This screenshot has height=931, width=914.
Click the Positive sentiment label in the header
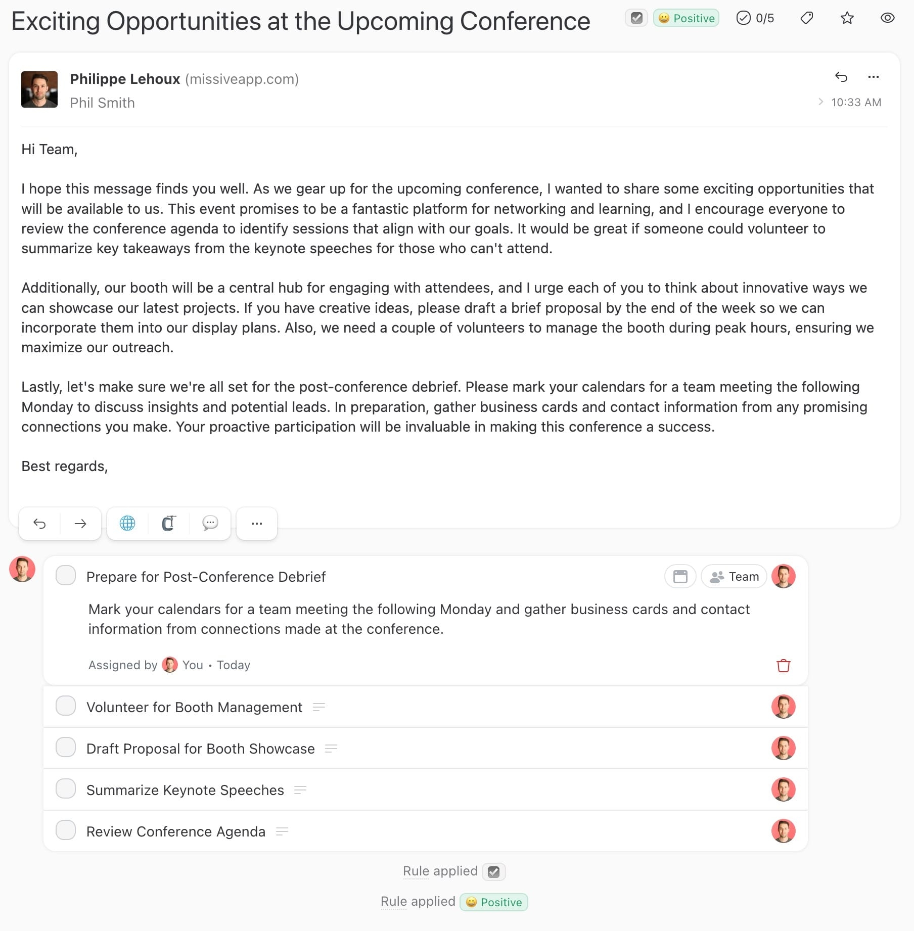coord(686,19)
